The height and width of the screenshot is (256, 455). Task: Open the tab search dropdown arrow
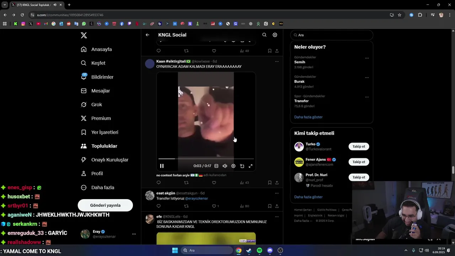point(5,5)
